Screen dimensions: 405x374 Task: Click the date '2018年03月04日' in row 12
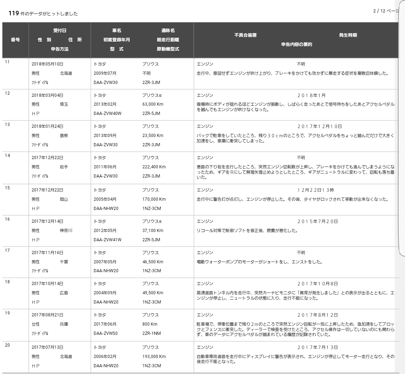pos(47,95)
